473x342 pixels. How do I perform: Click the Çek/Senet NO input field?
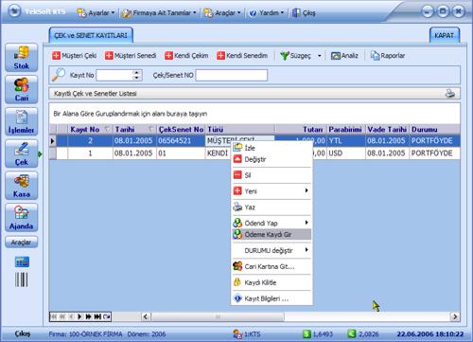tap(232, 75)
